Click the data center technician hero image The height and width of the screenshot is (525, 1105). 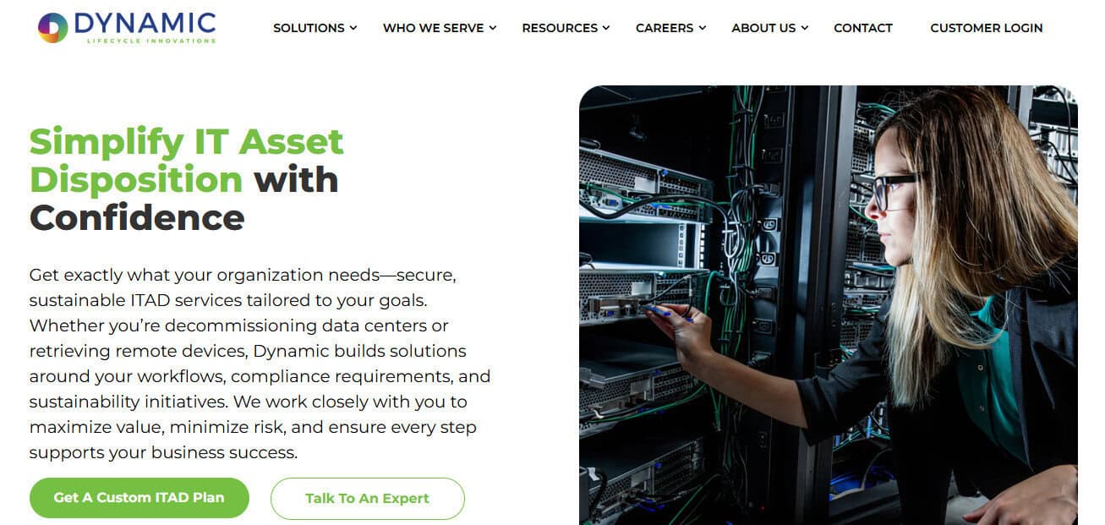[829, 305]
